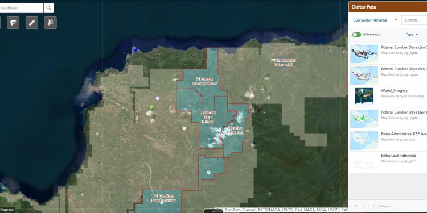Select the first Potensi Sumber Daya thumbnail
This screenshot has width=427, height=213.
tap(364, 54)
